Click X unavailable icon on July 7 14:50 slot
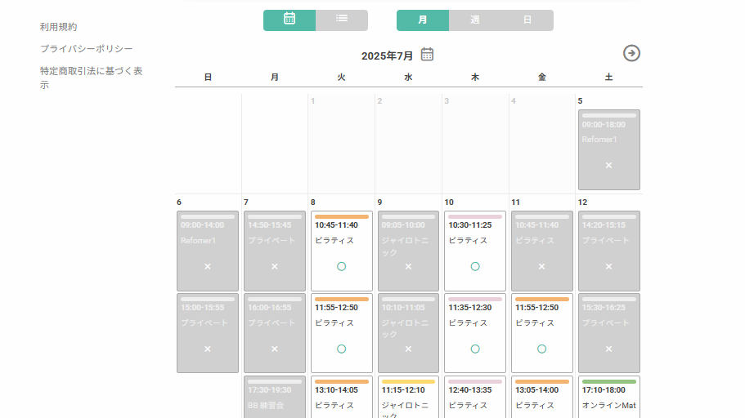This screenshot has height=418, width=745. point(275,267)
